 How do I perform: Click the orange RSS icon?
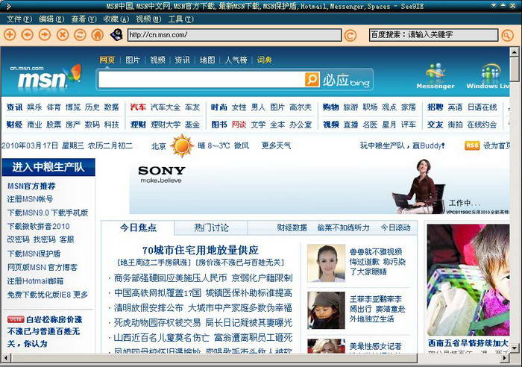tap(472, 145)
